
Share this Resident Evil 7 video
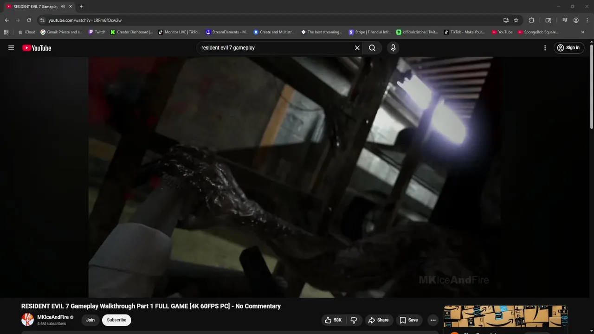[x=378, y=320]
